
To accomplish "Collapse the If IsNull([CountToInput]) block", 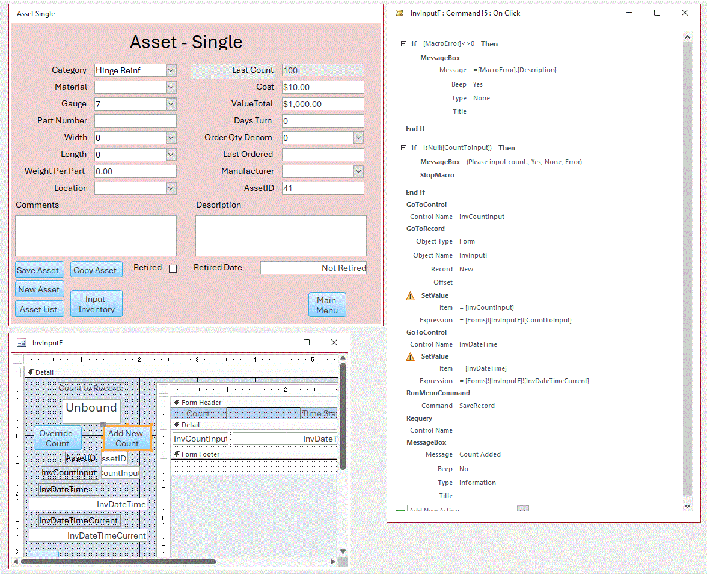I will pyautogui.click(x=403, y=147).
